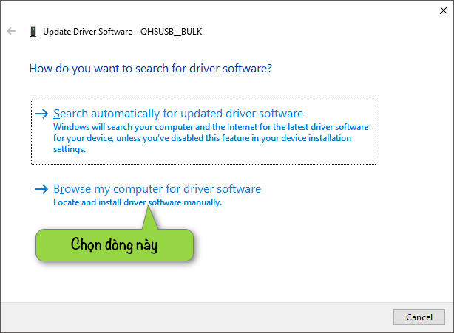Click the back arrow in the wizard header
This screenshot has height=333, width=454.
(11, 31)
